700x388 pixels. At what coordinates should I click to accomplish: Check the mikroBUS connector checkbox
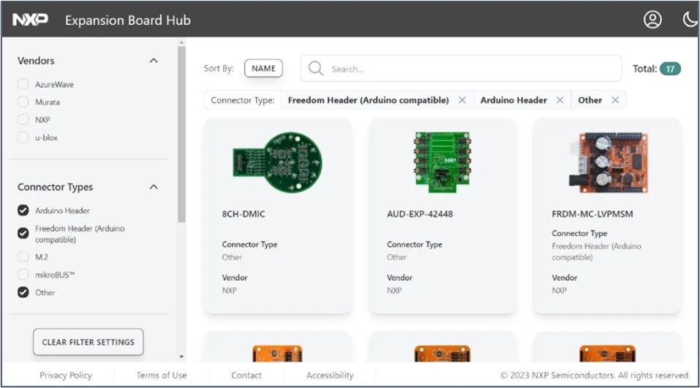click(23, 275)
